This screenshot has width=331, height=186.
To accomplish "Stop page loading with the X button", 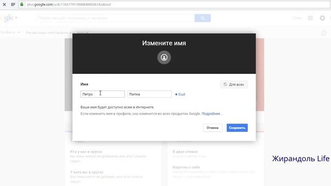I will 4,4.
